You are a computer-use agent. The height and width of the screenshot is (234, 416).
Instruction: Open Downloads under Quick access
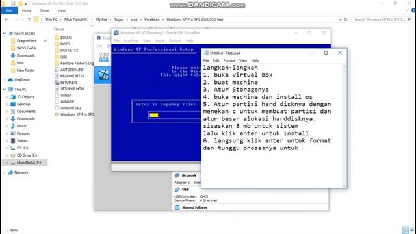click(25, 55)
